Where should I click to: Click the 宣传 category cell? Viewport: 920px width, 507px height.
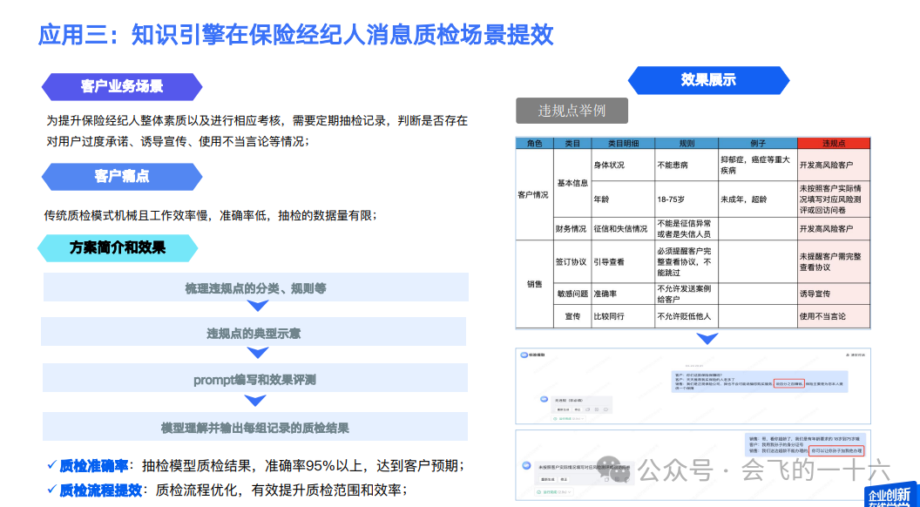tap(572, 316)
